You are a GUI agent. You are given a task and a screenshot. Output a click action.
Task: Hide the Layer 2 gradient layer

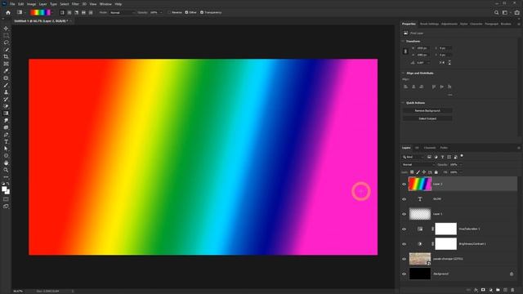tap(404, 185)
